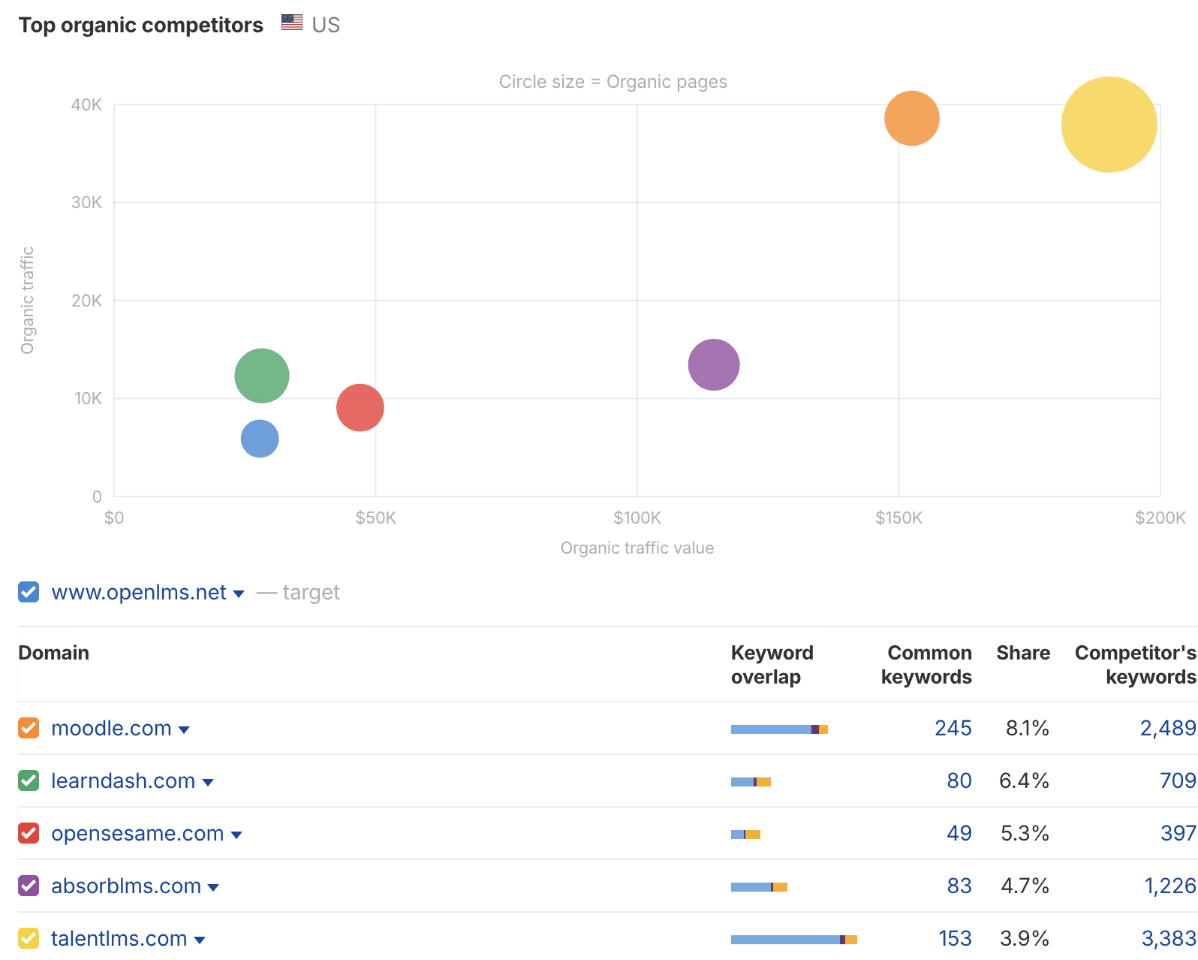This screenshot has width=1198, height=960.
Task: Disable moodle.com via its orange checkbox
Action: (28, 728)
